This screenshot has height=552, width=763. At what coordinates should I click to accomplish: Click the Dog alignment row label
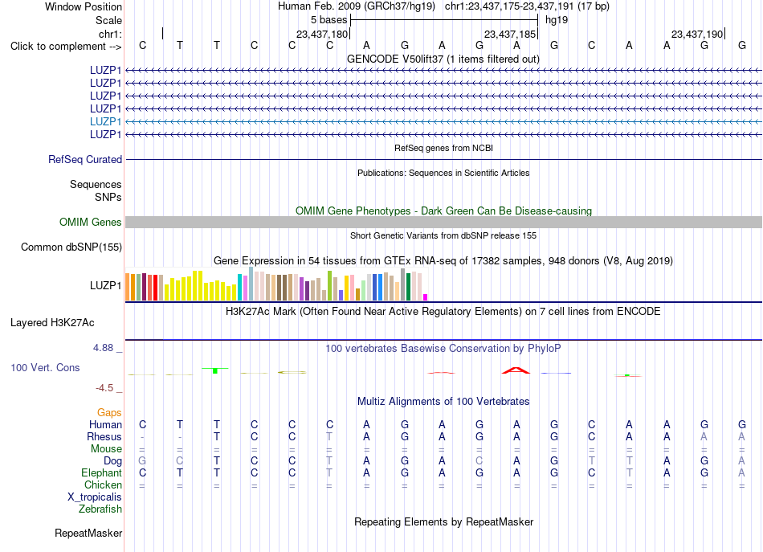click(x=112, y=461)
